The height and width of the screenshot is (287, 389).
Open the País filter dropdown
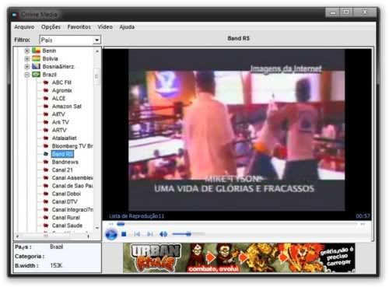tap(96, 40)
